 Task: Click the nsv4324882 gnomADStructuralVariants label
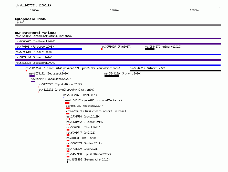(44, 36)
